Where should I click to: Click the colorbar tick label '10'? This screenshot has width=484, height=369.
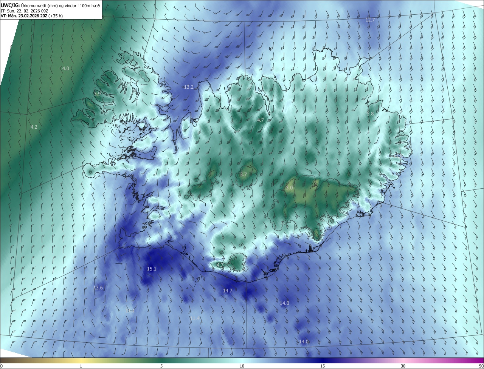coord(242,366)
